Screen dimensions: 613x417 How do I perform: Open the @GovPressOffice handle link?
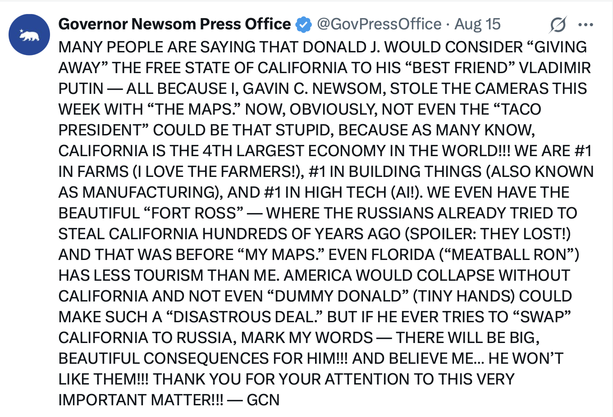(379, 24)
